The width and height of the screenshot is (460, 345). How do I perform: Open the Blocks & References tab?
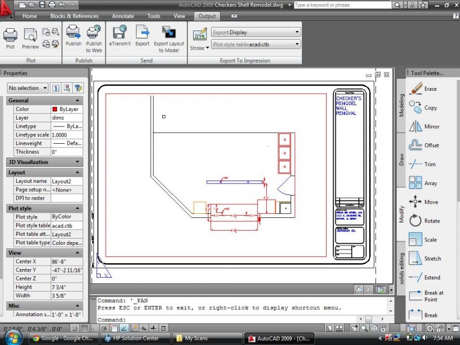(74, 16)
